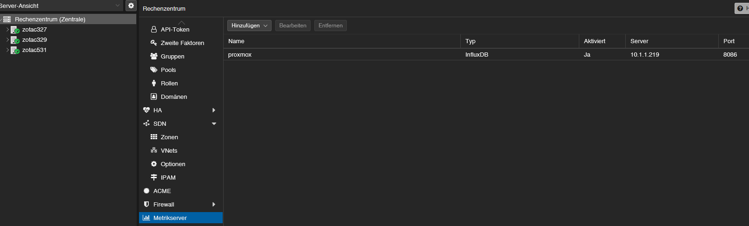The width and height of the screenshot is (749, 226).
Task: Click the ACME certificate icon
Action: point(146,191)
